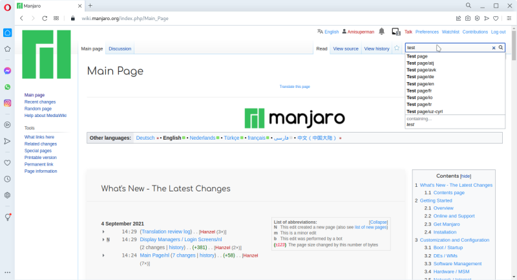This screenshot has height=280, width=517.
Task: Open the tab search magnifier icon
Action: (468, 6)
